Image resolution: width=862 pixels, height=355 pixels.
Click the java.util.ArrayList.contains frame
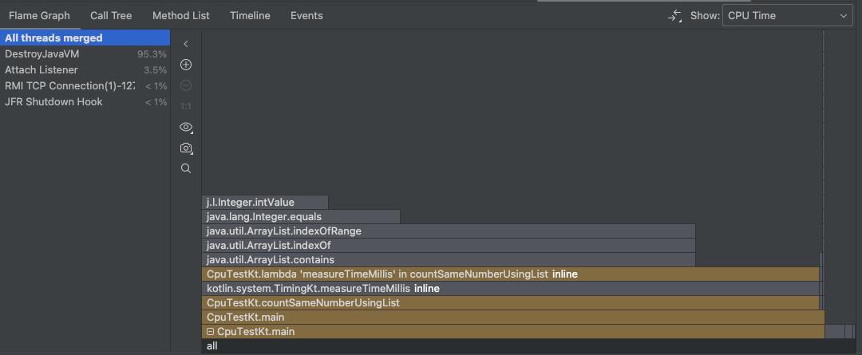447,260
